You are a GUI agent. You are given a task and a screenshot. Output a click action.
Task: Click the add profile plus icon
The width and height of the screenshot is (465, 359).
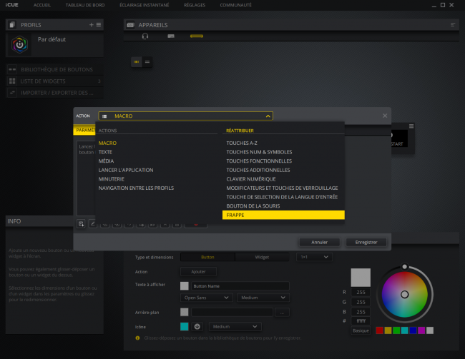click(91, 25)
